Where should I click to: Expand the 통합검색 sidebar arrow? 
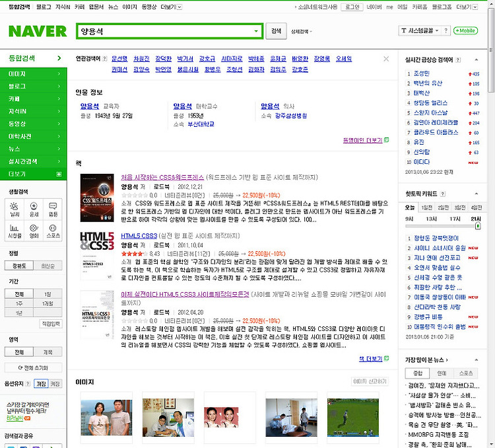(x=59, y=58)
